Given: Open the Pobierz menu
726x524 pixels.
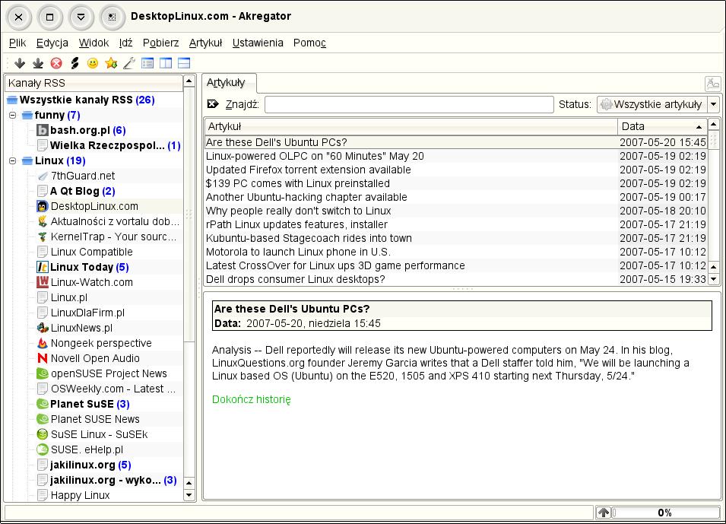Looking at the screenshot, I should (160, 43).
